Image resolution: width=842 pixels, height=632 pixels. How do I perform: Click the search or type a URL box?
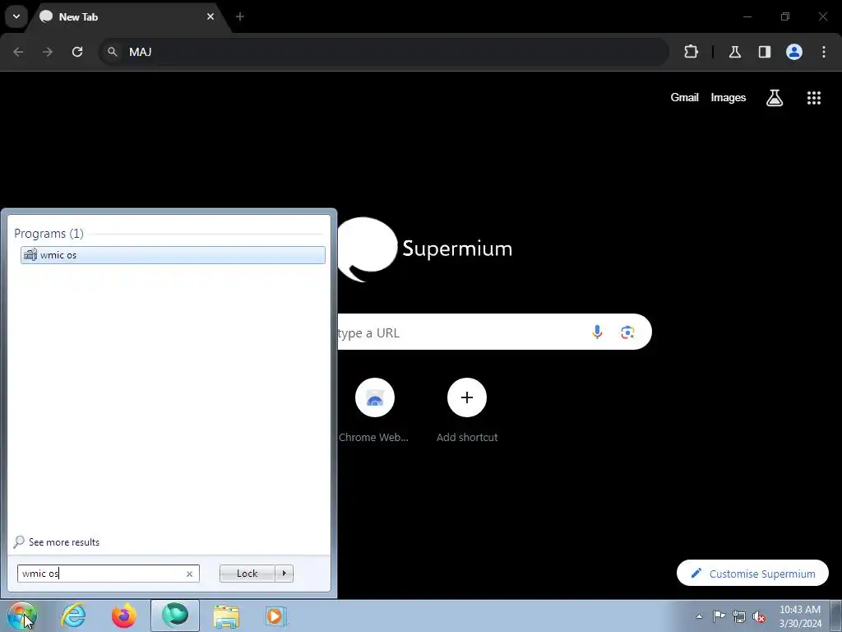tap(494, 332)
